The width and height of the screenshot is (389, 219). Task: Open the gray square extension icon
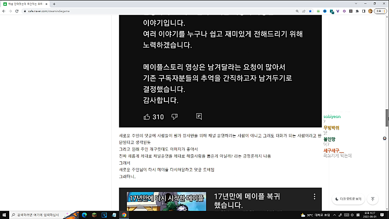351,11
